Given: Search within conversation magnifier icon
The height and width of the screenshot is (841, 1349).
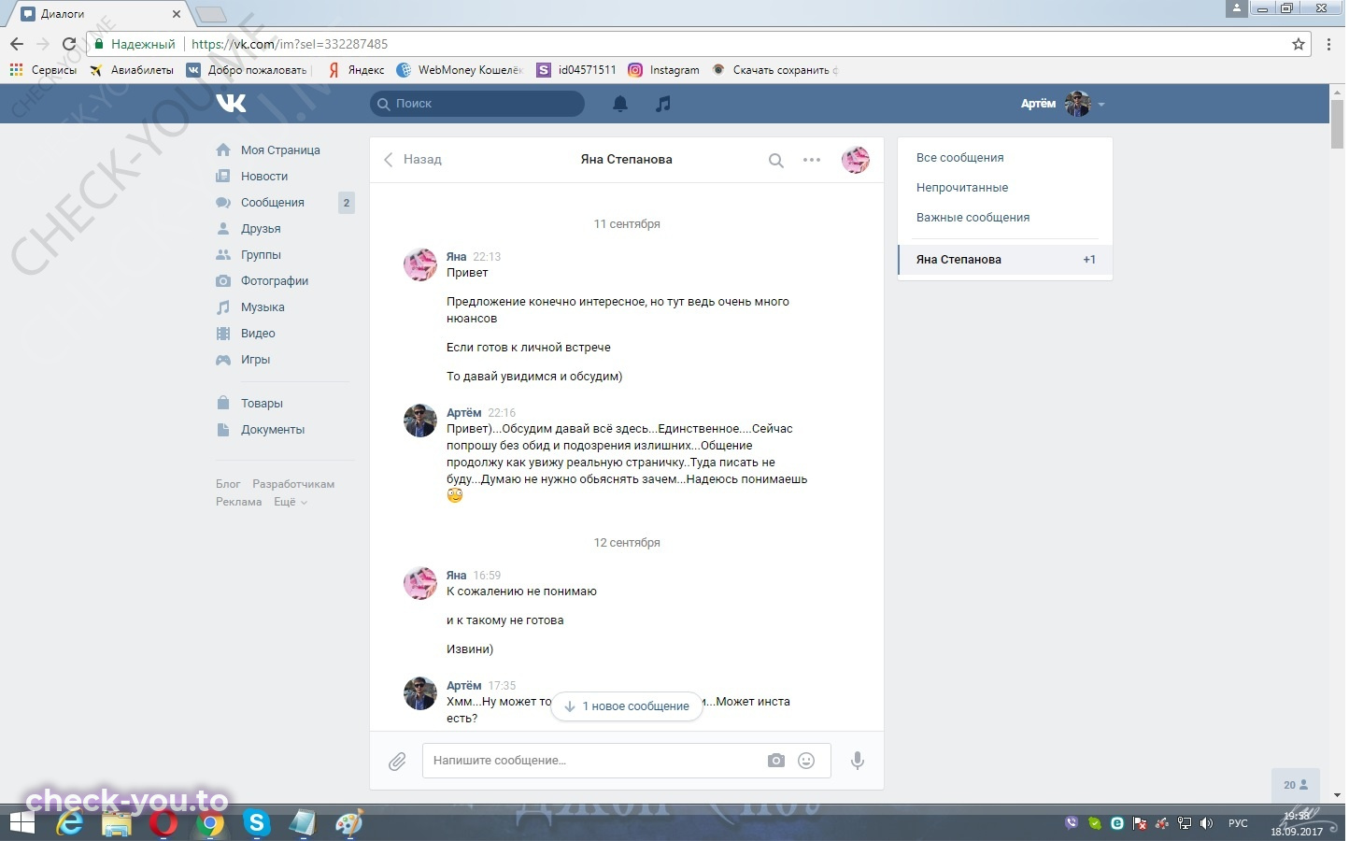Looking at the screenshot, I should click(775, 160).
